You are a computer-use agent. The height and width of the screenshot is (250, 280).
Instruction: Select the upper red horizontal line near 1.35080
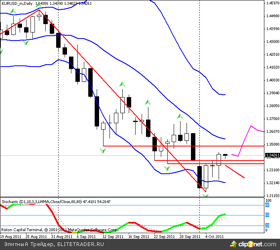pyautogui.click(x=181, y=146)
